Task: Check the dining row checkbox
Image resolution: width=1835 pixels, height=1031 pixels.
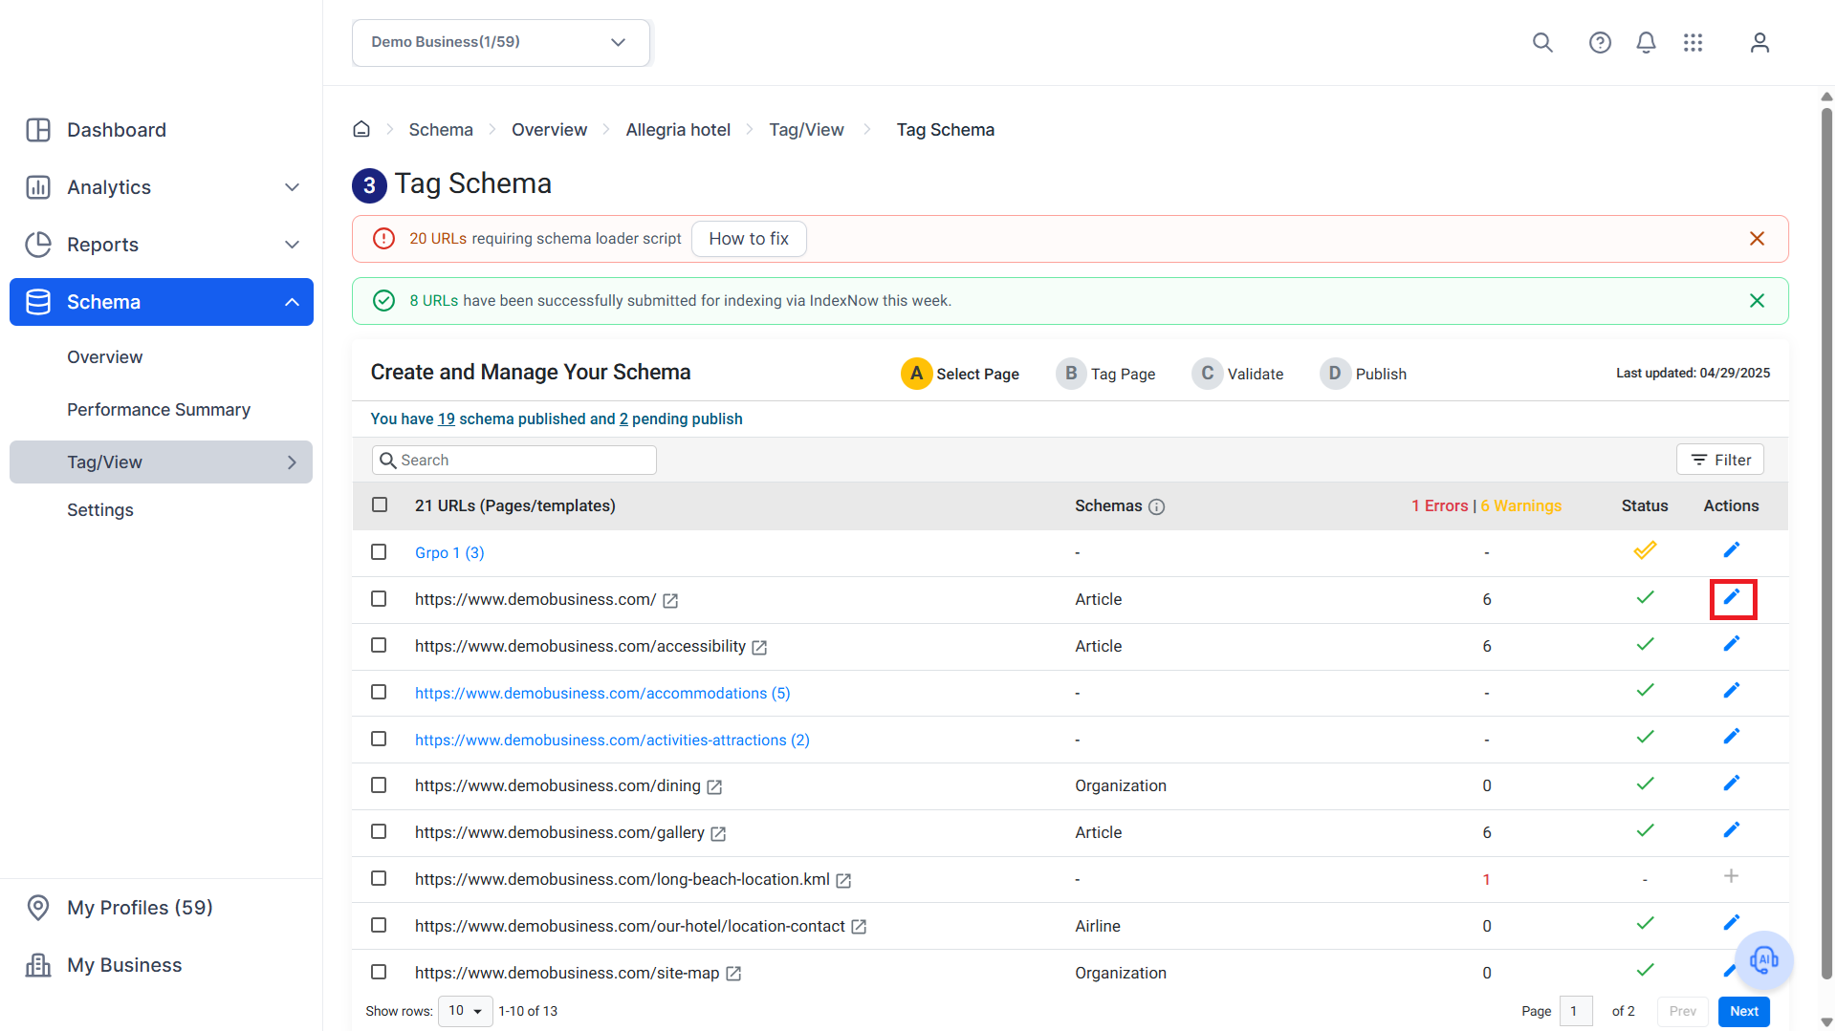Action: (x=379, y=785)
